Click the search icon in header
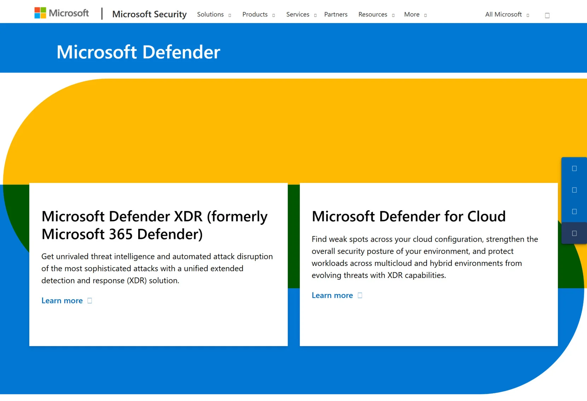Viewport: 587px width, 401px height. [547, 15]
